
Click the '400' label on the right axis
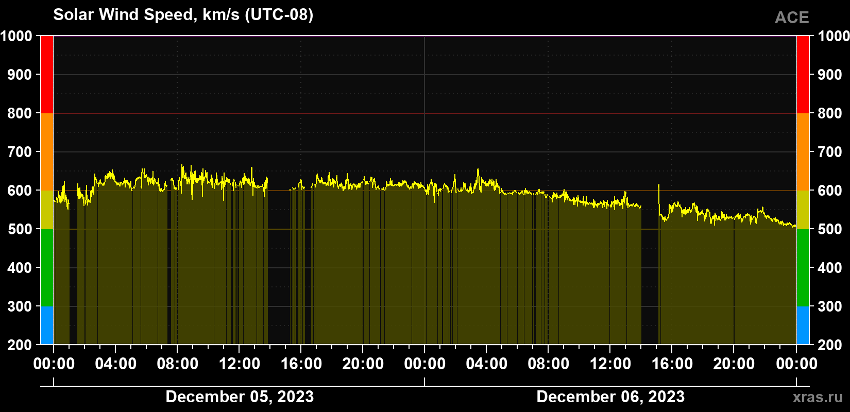830,268
